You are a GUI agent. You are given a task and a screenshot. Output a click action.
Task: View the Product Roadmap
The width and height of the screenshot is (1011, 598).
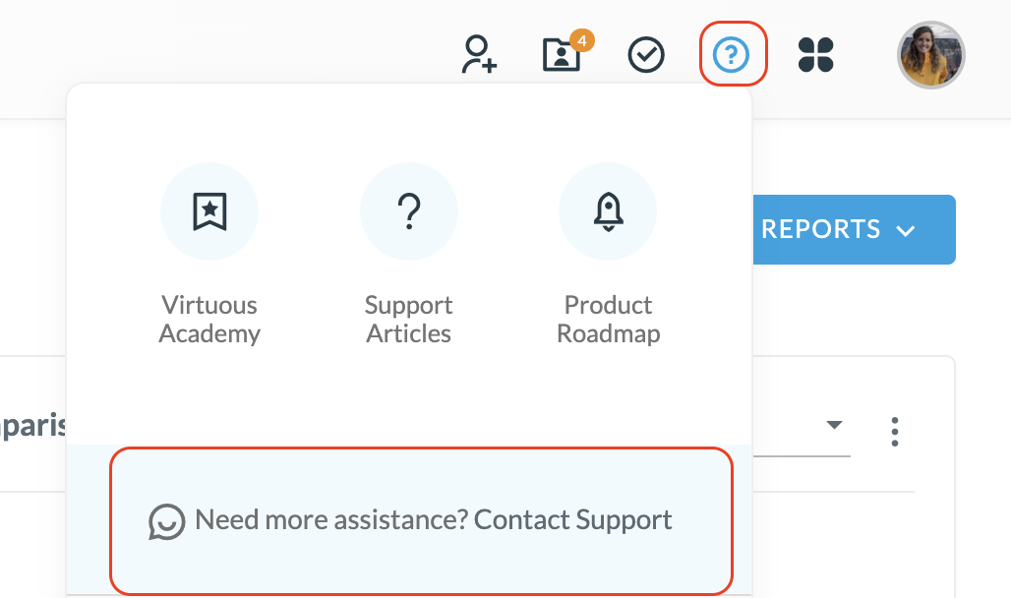coord(608,246)
